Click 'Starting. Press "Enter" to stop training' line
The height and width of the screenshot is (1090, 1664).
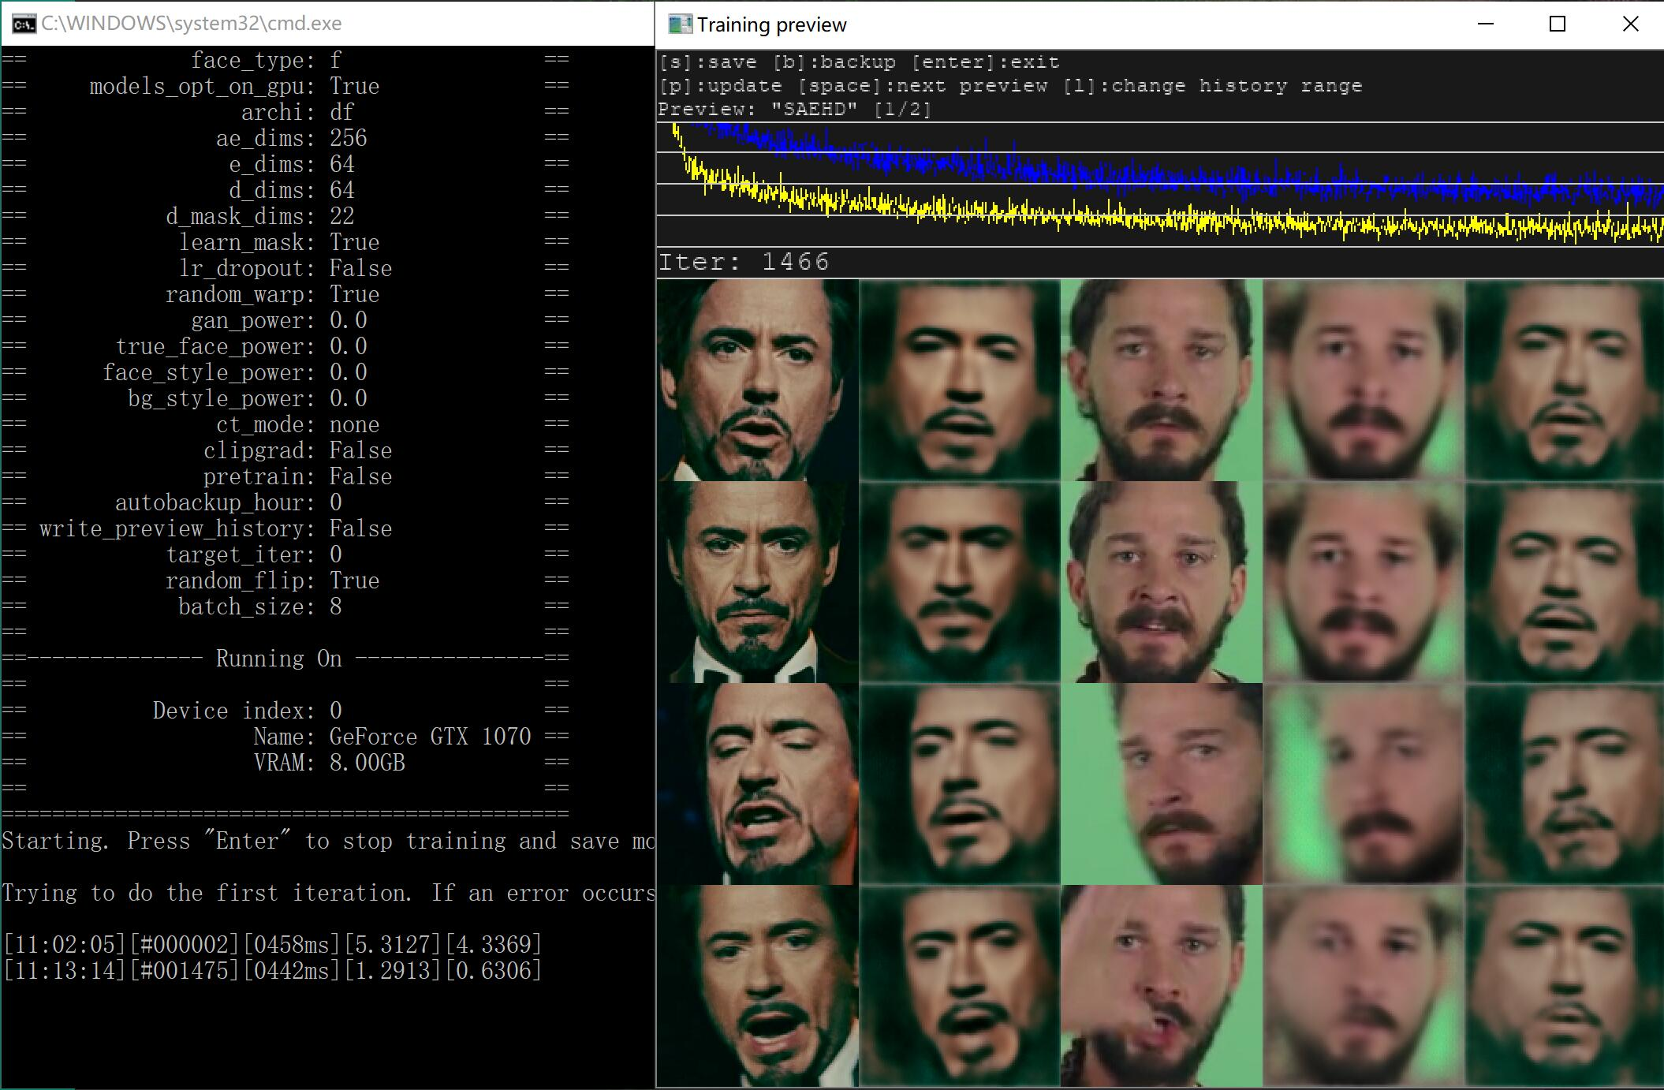[328, 841]
